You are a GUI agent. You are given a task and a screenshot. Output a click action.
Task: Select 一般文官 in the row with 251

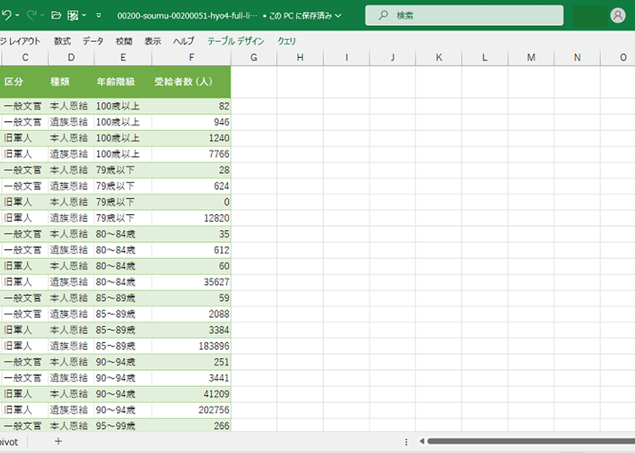coord(24,362)
